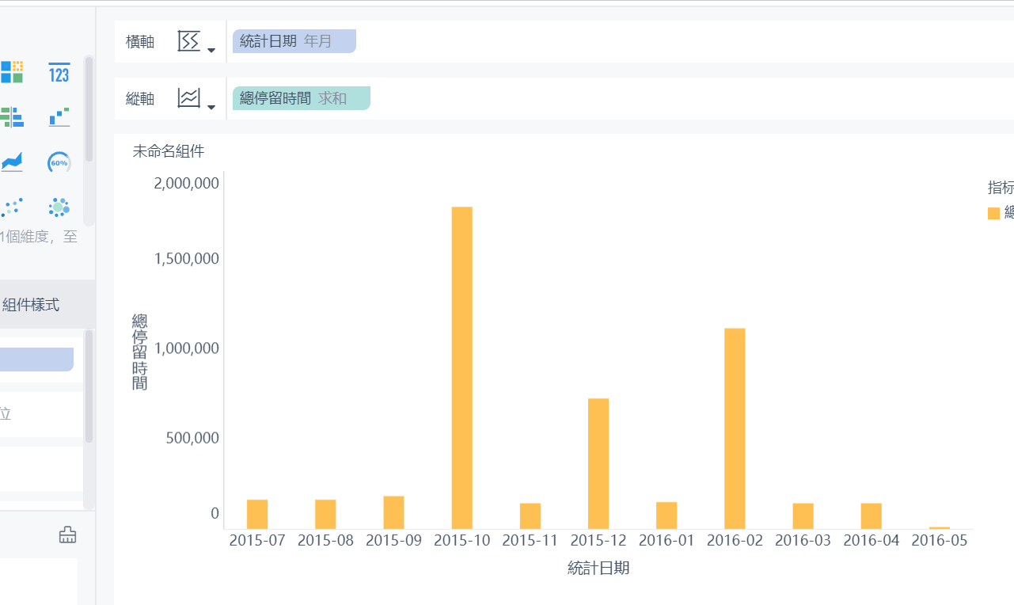Click the 未命名組件 chart title
This screenshot has width=1014, height=605.
point(168,151)
